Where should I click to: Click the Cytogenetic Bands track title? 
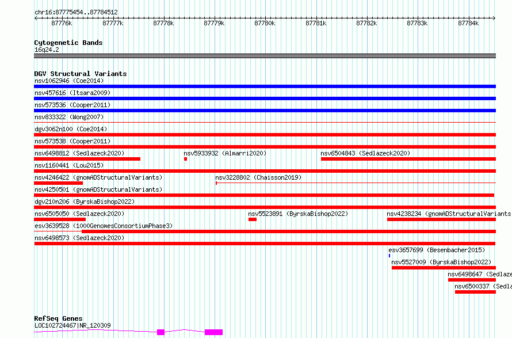pos(68,43)
